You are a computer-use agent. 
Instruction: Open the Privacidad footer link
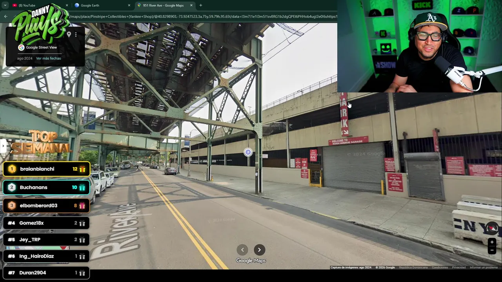click(458, 268)
